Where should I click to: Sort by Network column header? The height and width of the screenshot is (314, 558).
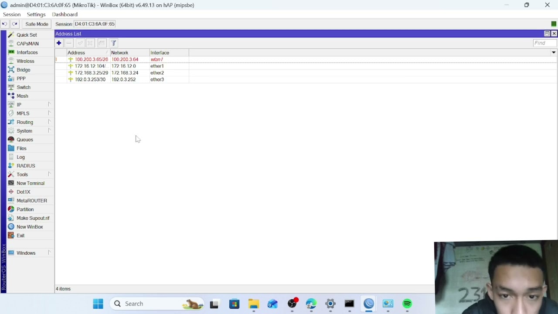coord(130,53)
